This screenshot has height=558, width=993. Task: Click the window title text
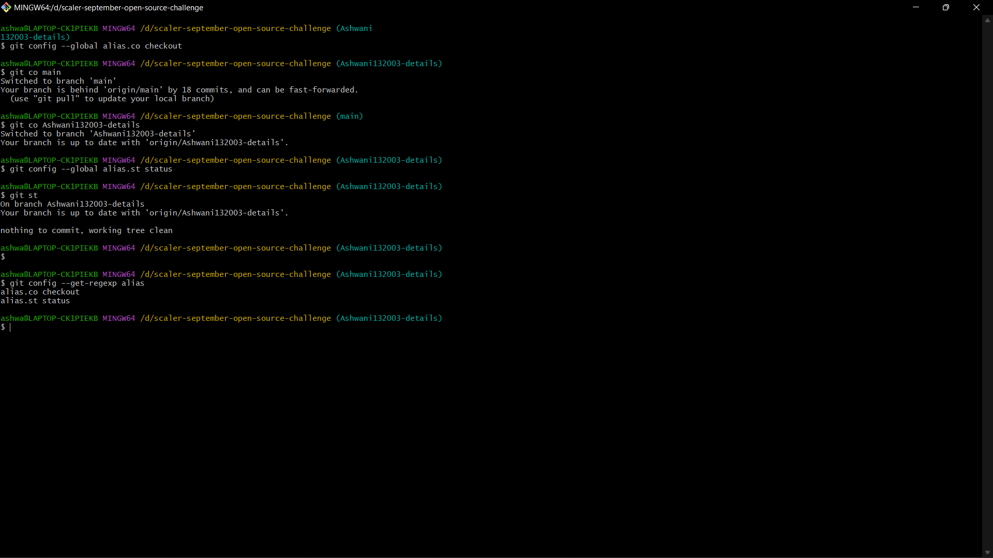pyautogui.click(x=109, y=7)
